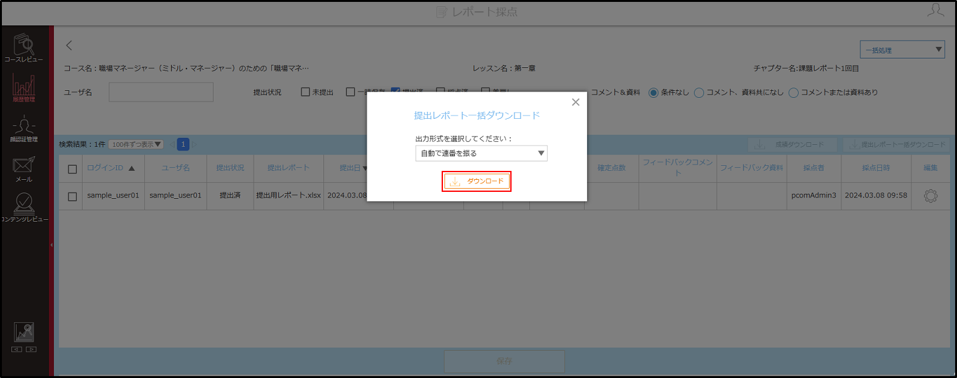Click the 2024.03.08 09:58 cell
Viewport: 957px width, 378px height.
(x=876, y=196)
